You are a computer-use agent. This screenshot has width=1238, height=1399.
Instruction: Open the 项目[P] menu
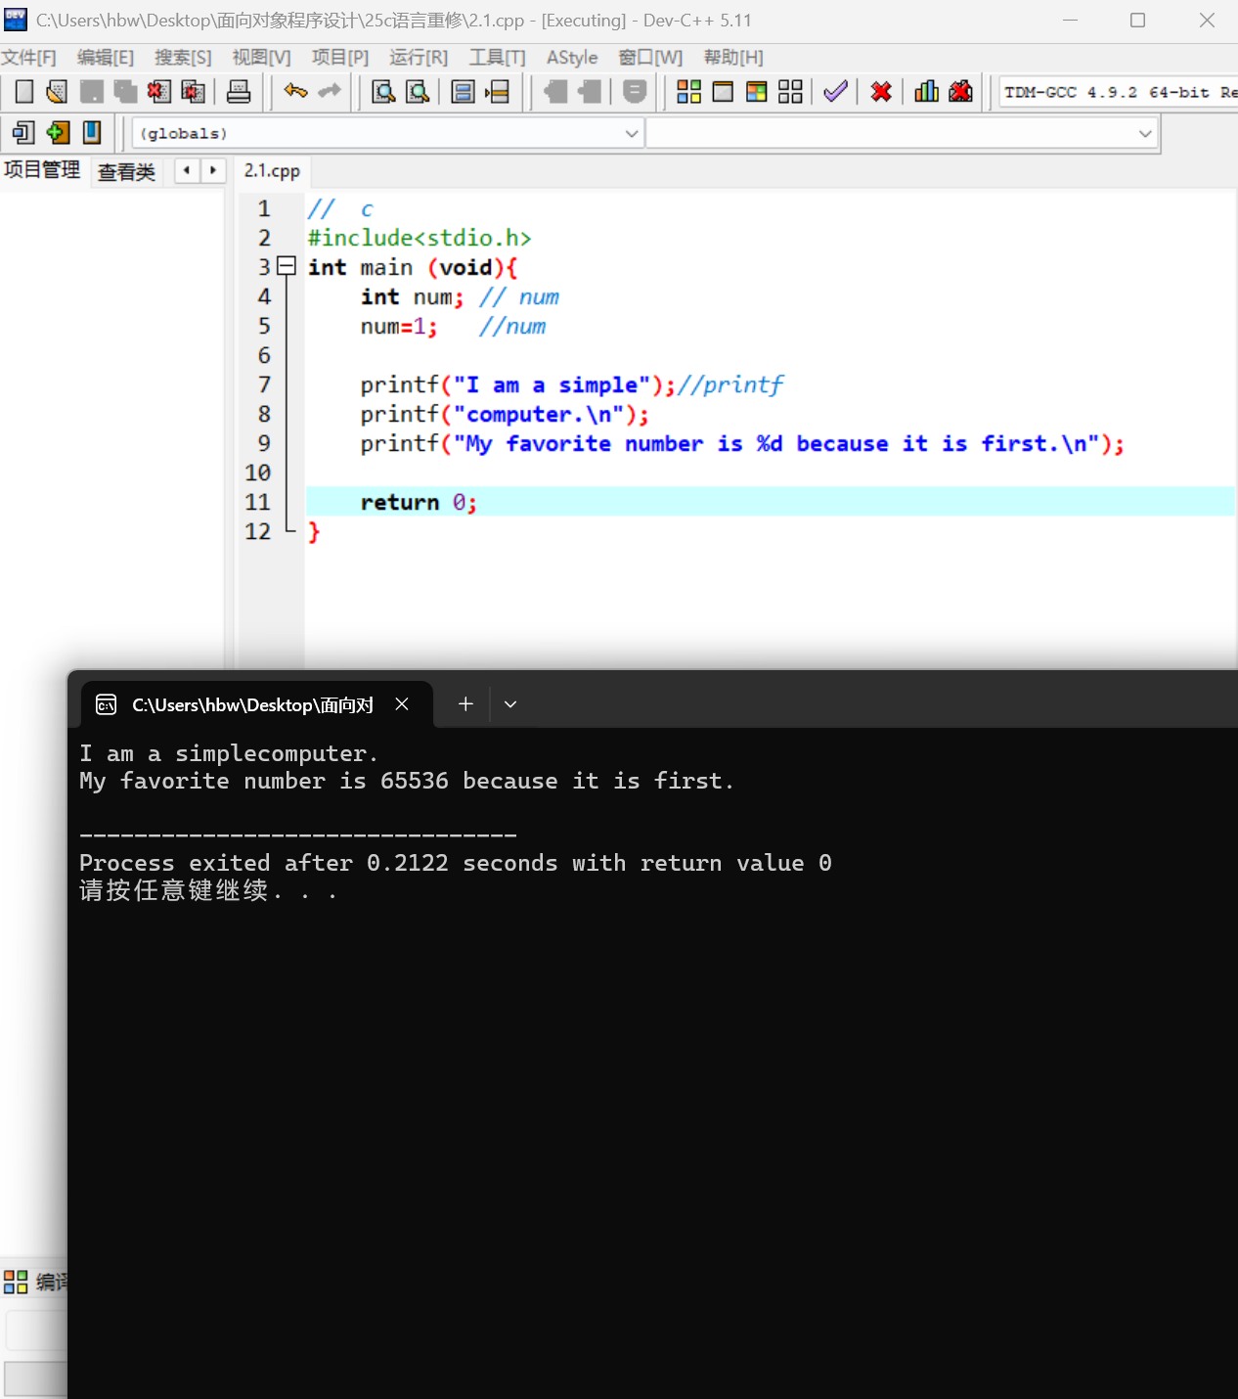pyautogui.click(x=340, y=58)
